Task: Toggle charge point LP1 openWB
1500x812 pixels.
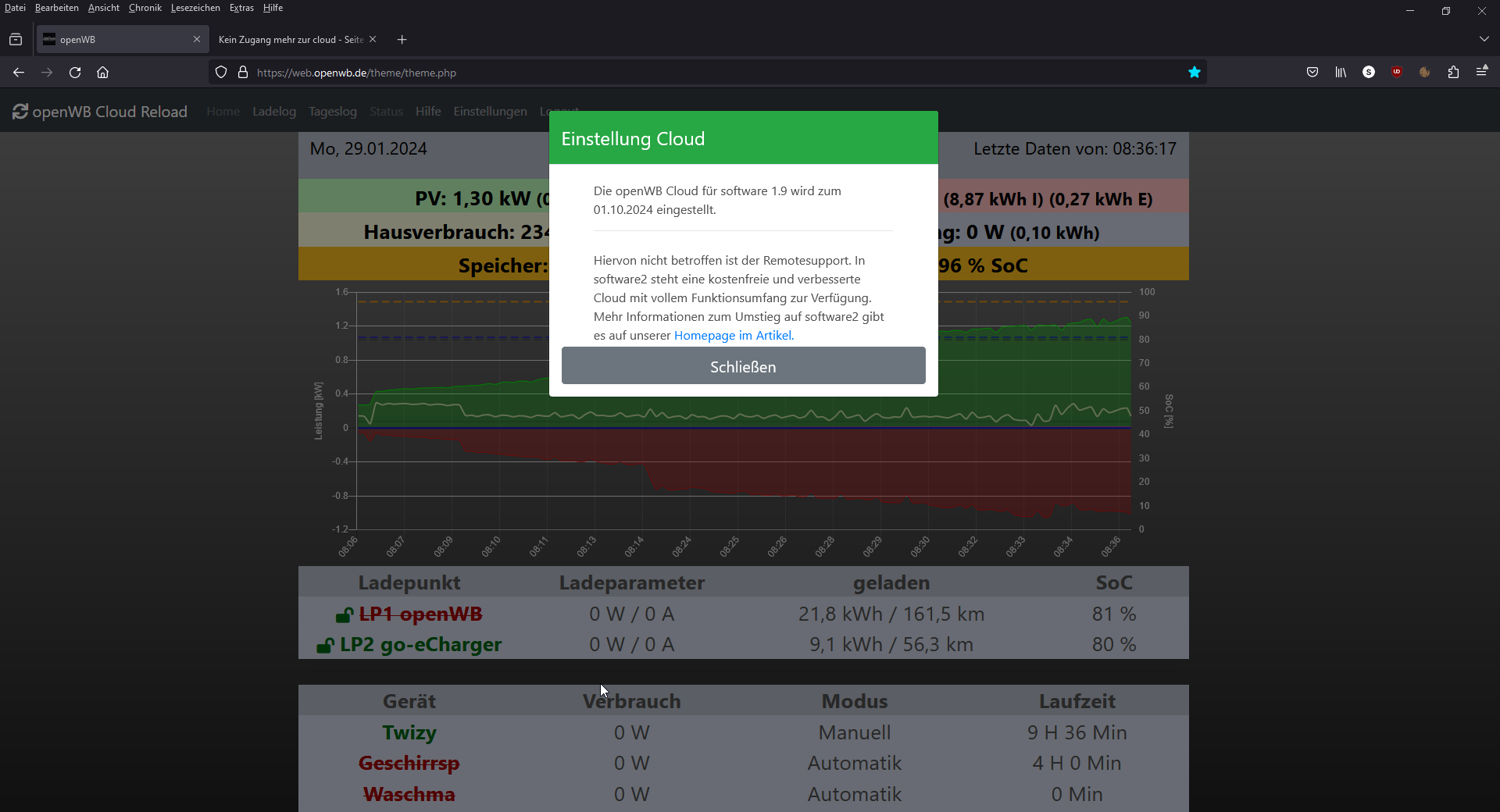Action: click(420, 614)
